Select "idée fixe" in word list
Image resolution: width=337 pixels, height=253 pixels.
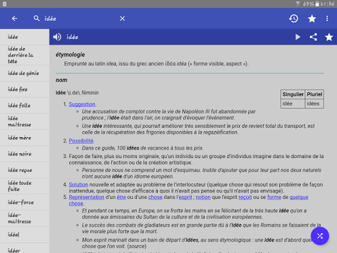[24, 90]
